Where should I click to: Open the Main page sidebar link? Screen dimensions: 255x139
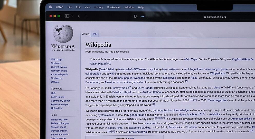click(x=56, y=60)
